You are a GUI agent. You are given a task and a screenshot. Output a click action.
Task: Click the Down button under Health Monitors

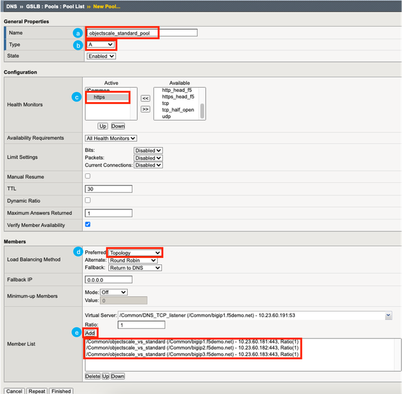pos(118,126)
